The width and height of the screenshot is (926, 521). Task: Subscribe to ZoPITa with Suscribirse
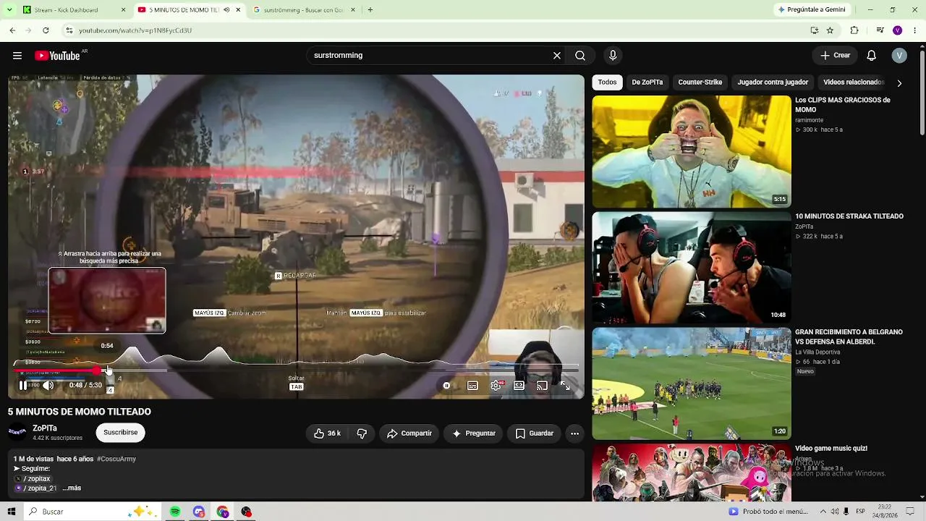tap(121, 433)
